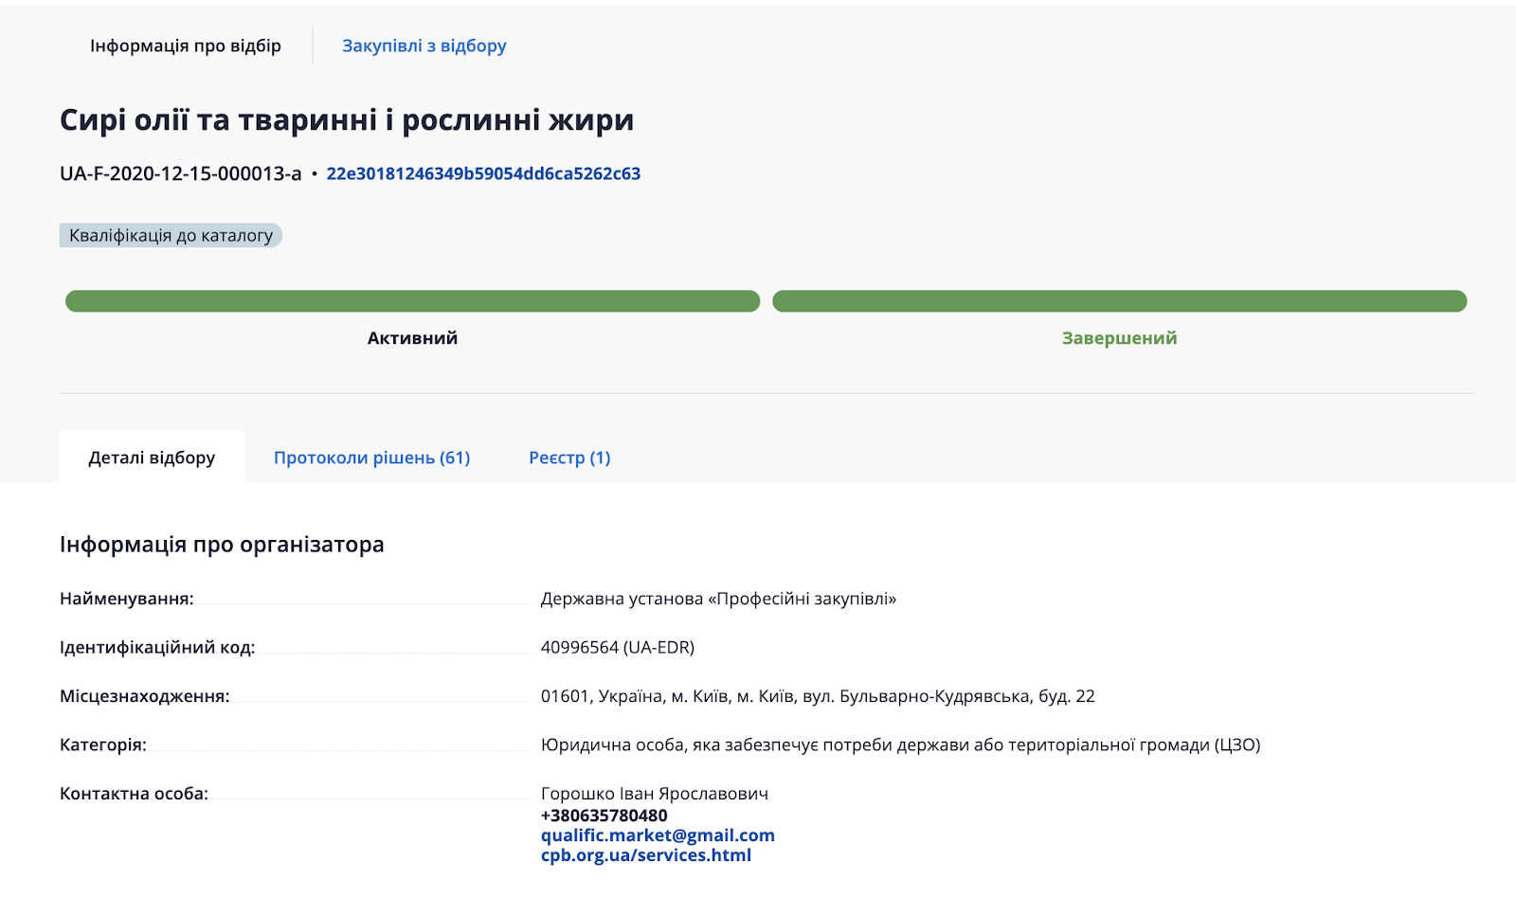Click the phone number +380635780480
This screenshot has width=1516, height=897.
point(604,816)
